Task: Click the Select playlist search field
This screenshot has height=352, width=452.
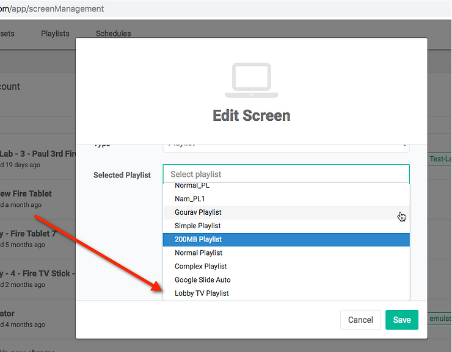Action: (286, 174)
